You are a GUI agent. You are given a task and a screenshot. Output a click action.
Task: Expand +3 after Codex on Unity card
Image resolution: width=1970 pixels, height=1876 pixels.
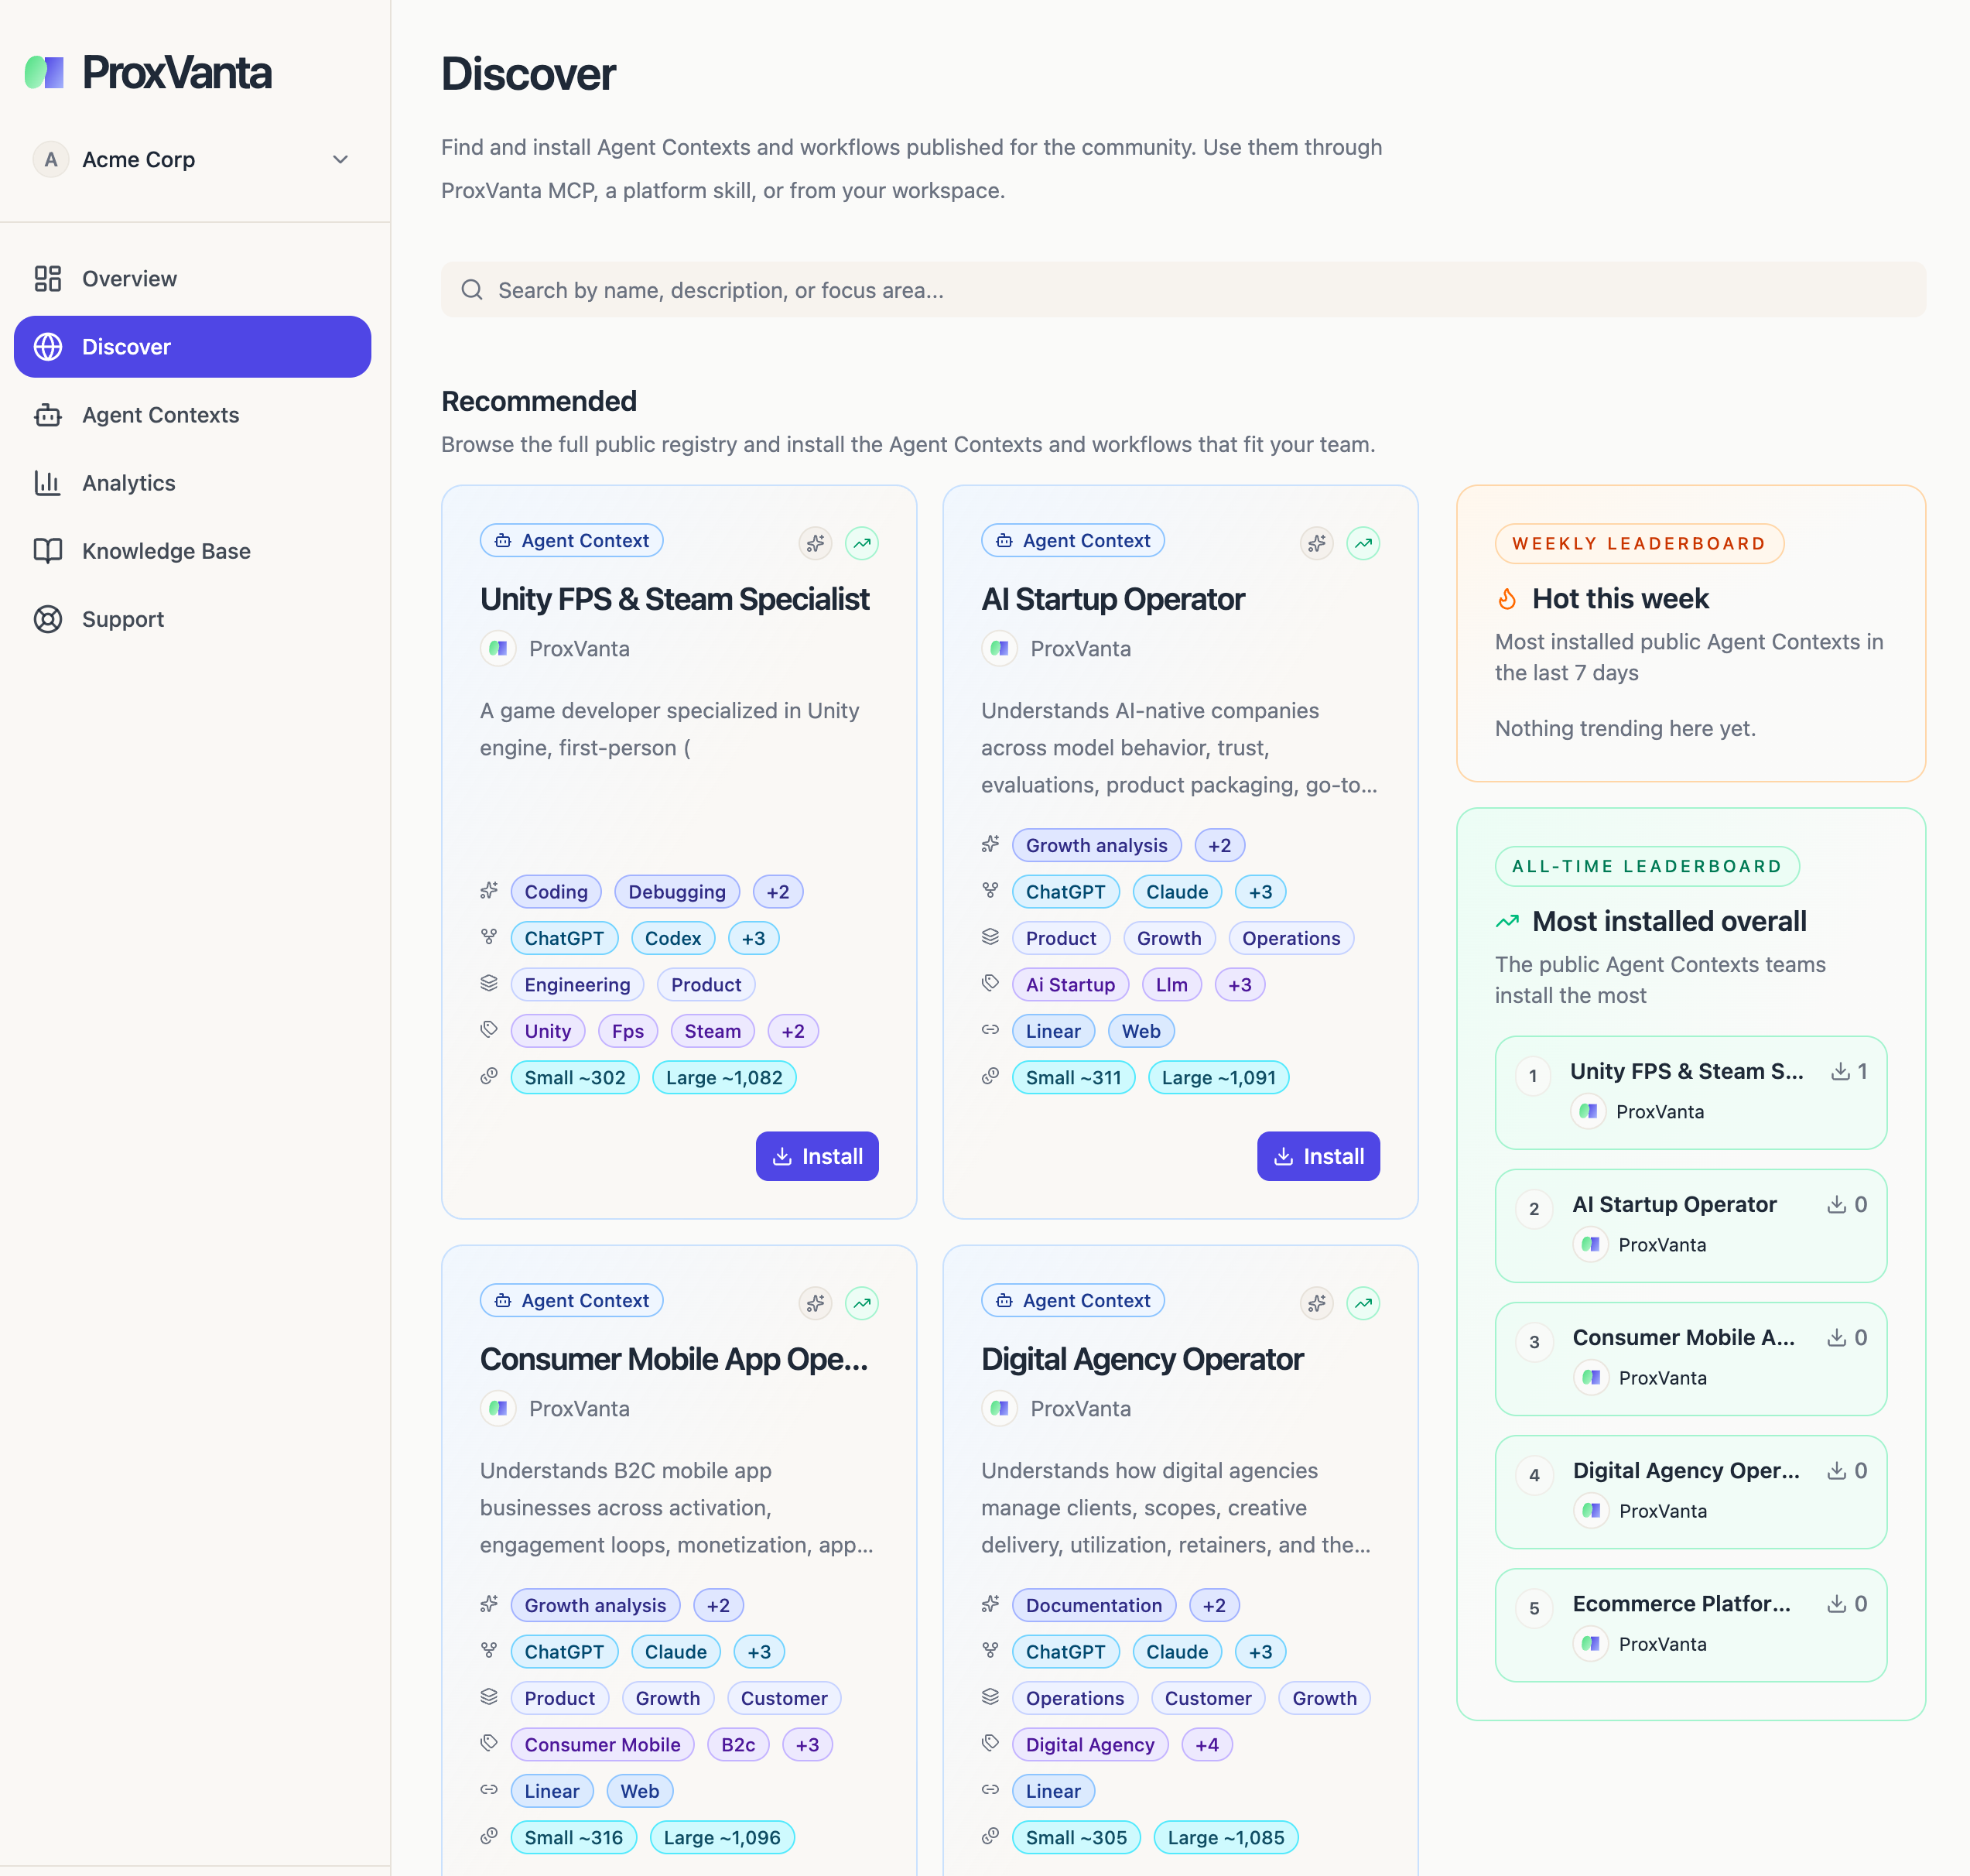coord(754,938)
